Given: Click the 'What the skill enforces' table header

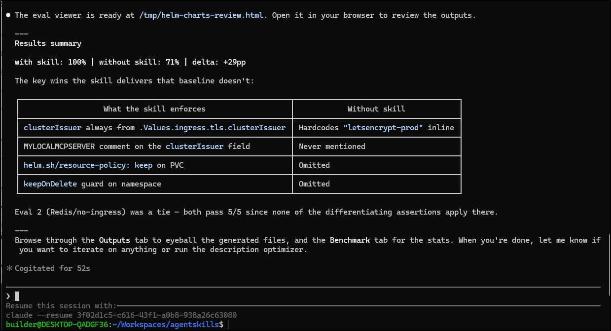Looking at the screenshot, I should click(x=154, y=109).
